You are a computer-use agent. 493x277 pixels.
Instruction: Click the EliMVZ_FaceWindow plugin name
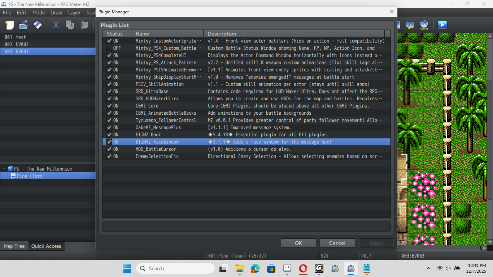(157, 142)
